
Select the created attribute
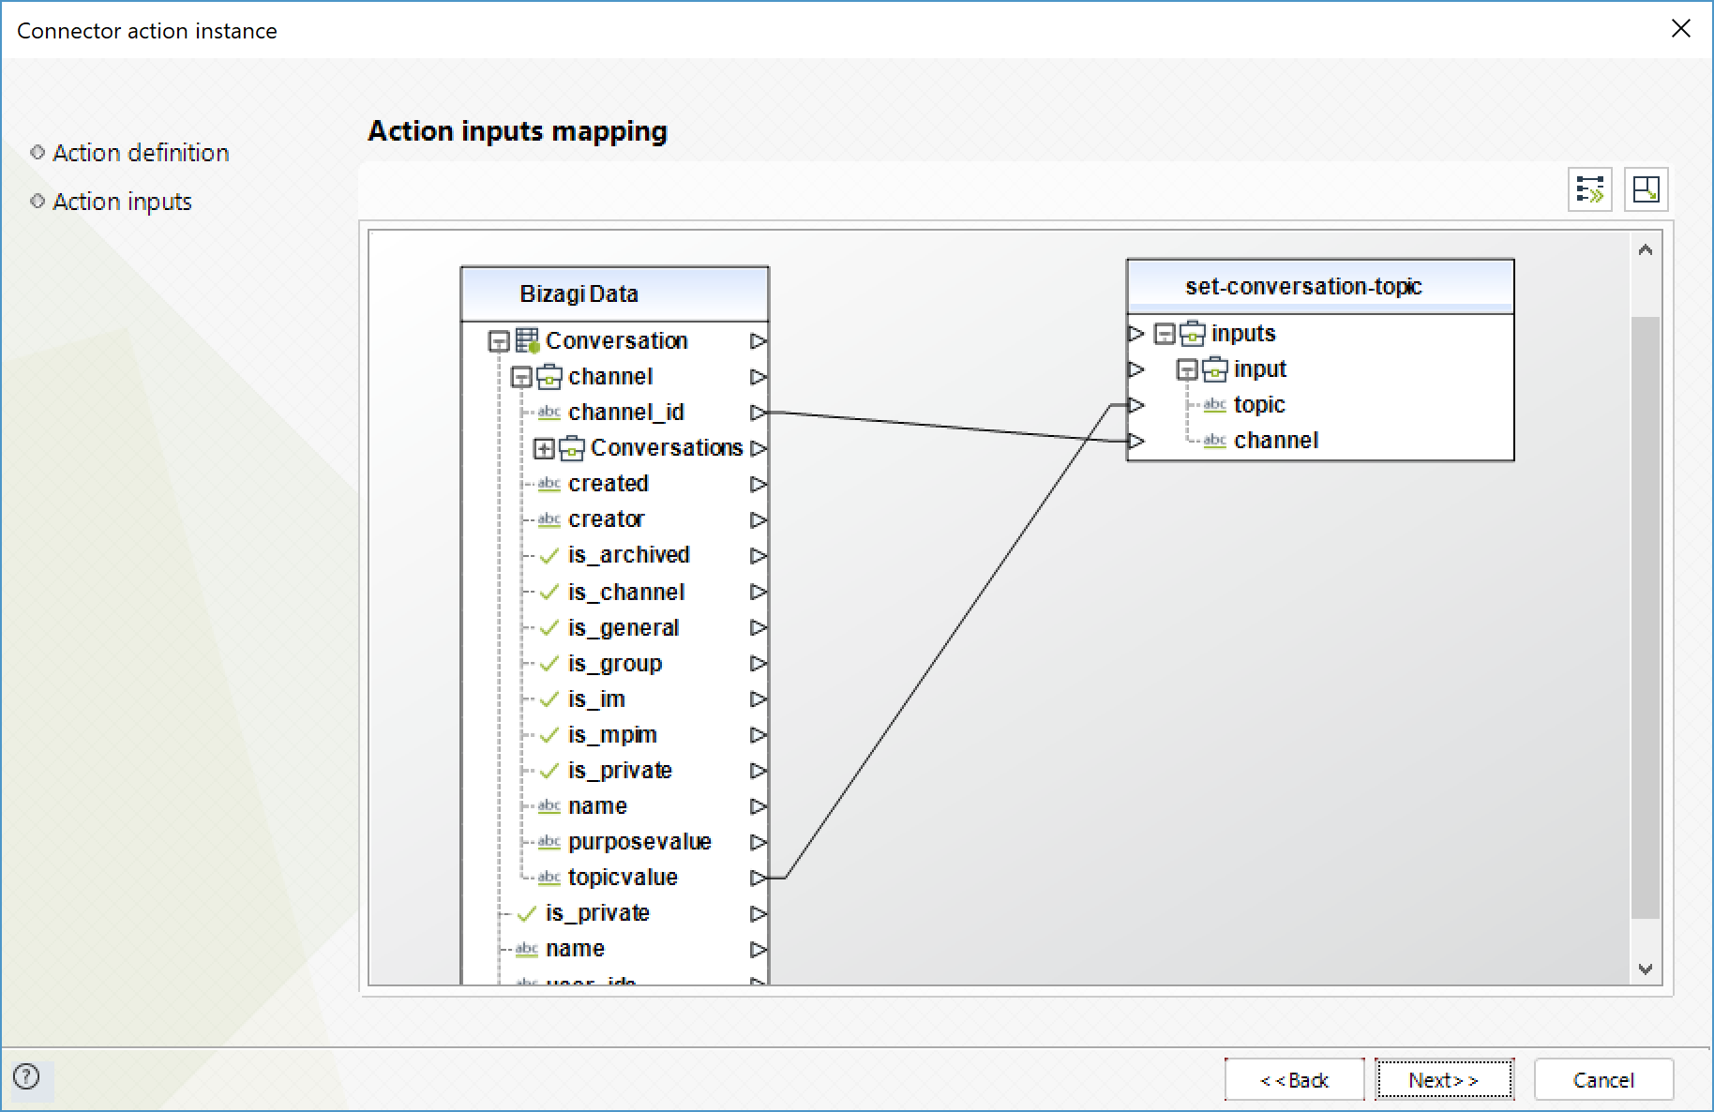[x=609, y=484]
